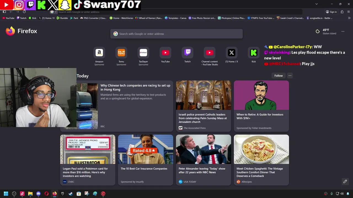
Task: Open the Home - WatchSeries bookmark
Action: (121, 18)
